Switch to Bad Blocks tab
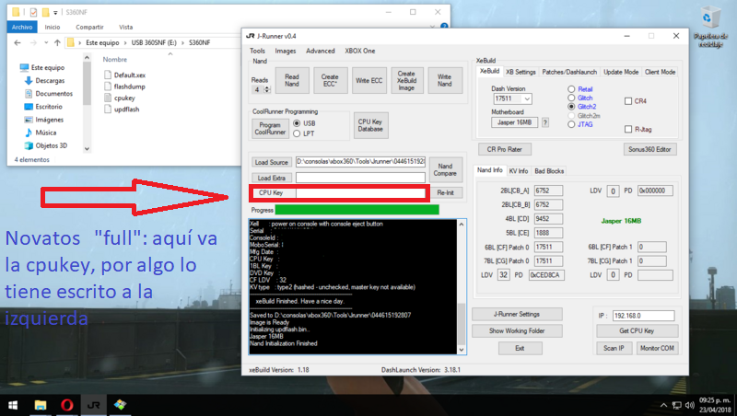 (x=549, y=171)
